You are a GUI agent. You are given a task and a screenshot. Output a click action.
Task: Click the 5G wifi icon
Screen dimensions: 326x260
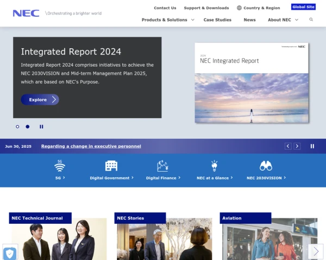pos(60,166)
